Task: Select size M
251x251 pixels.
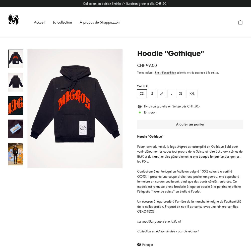Action: coord(162,94)
